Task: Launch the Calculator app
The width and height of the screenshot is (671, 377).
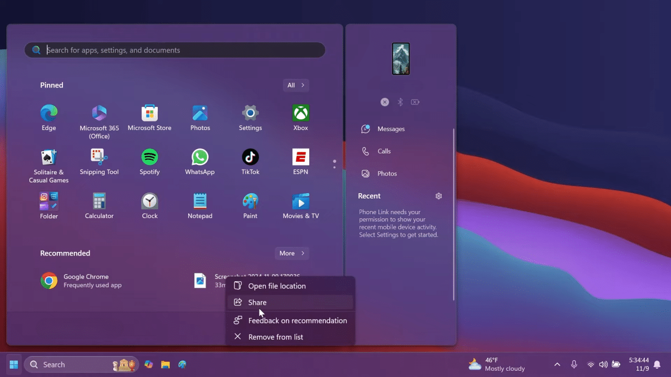Action: [99, 206]
